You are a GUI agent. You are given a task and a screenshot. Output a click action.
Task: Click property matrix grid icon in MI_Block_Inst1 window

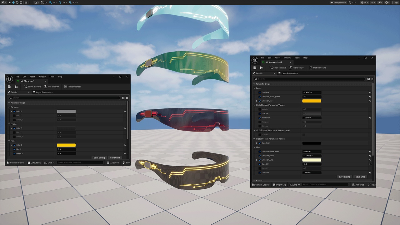[123, 98]
